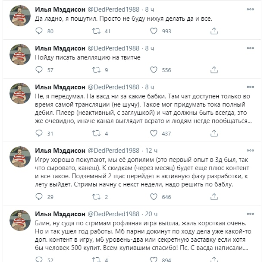This screenshot has width=270, height=262.
Task: Reply to the 'Да ладно, я пошутил' tweet
Action: (x=39, y=31)
